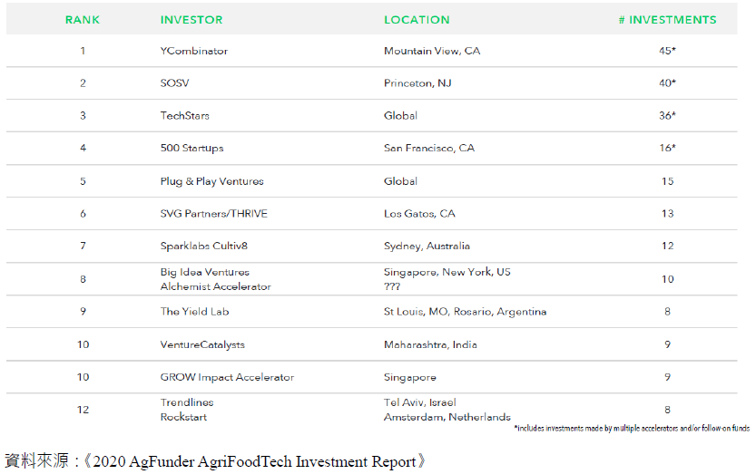The image size is (756, 474).
Task: Click rank 7 cell
Action: point(83,247)
